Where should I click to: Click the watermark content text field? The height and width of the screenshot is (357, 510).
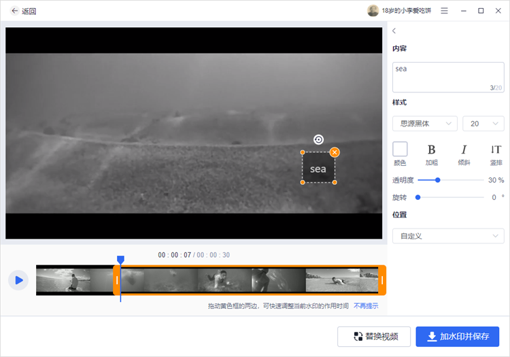click(x=448, y=78)
